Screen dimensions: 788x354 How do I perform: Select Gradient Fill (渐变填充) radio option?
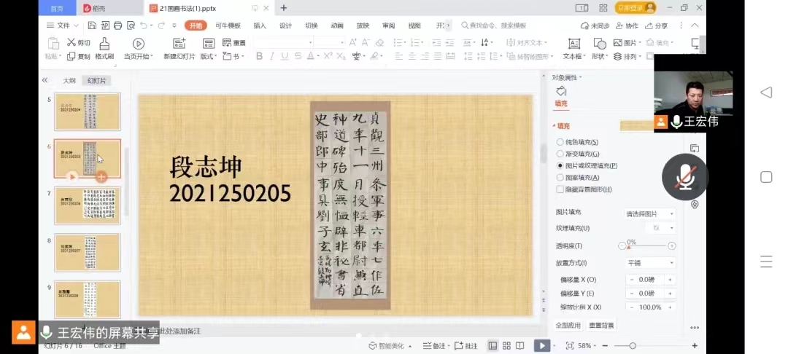[x=560, y=154]
